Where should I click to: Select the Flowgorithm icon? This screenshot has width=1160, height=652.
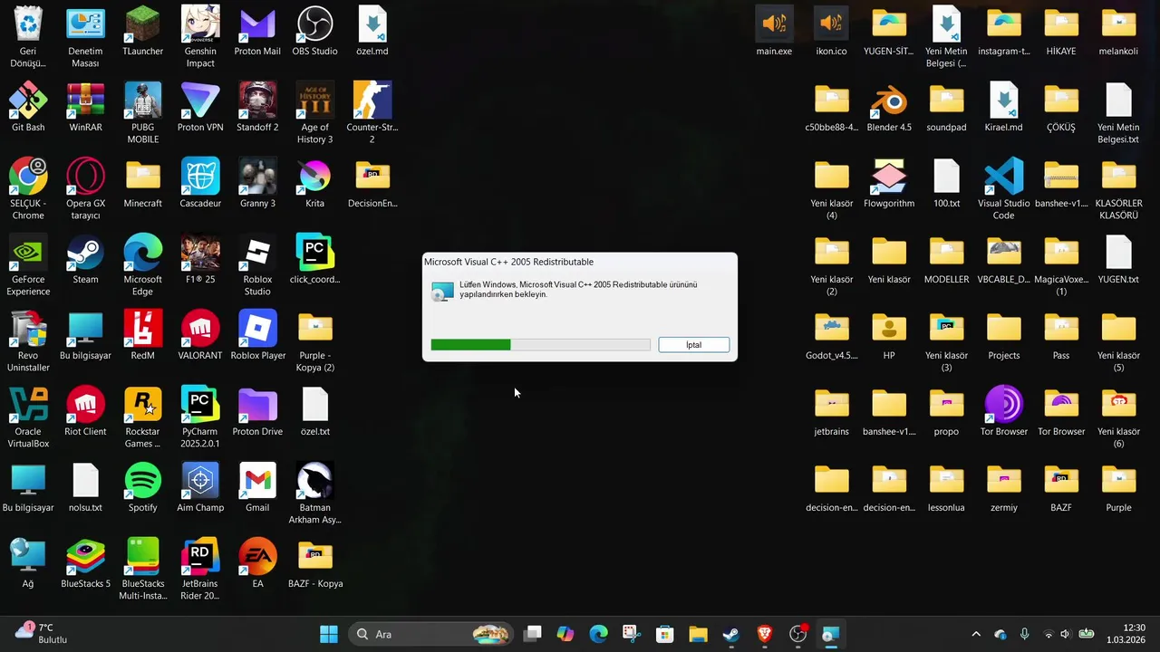pyautogui.click(x=889, y=183)
